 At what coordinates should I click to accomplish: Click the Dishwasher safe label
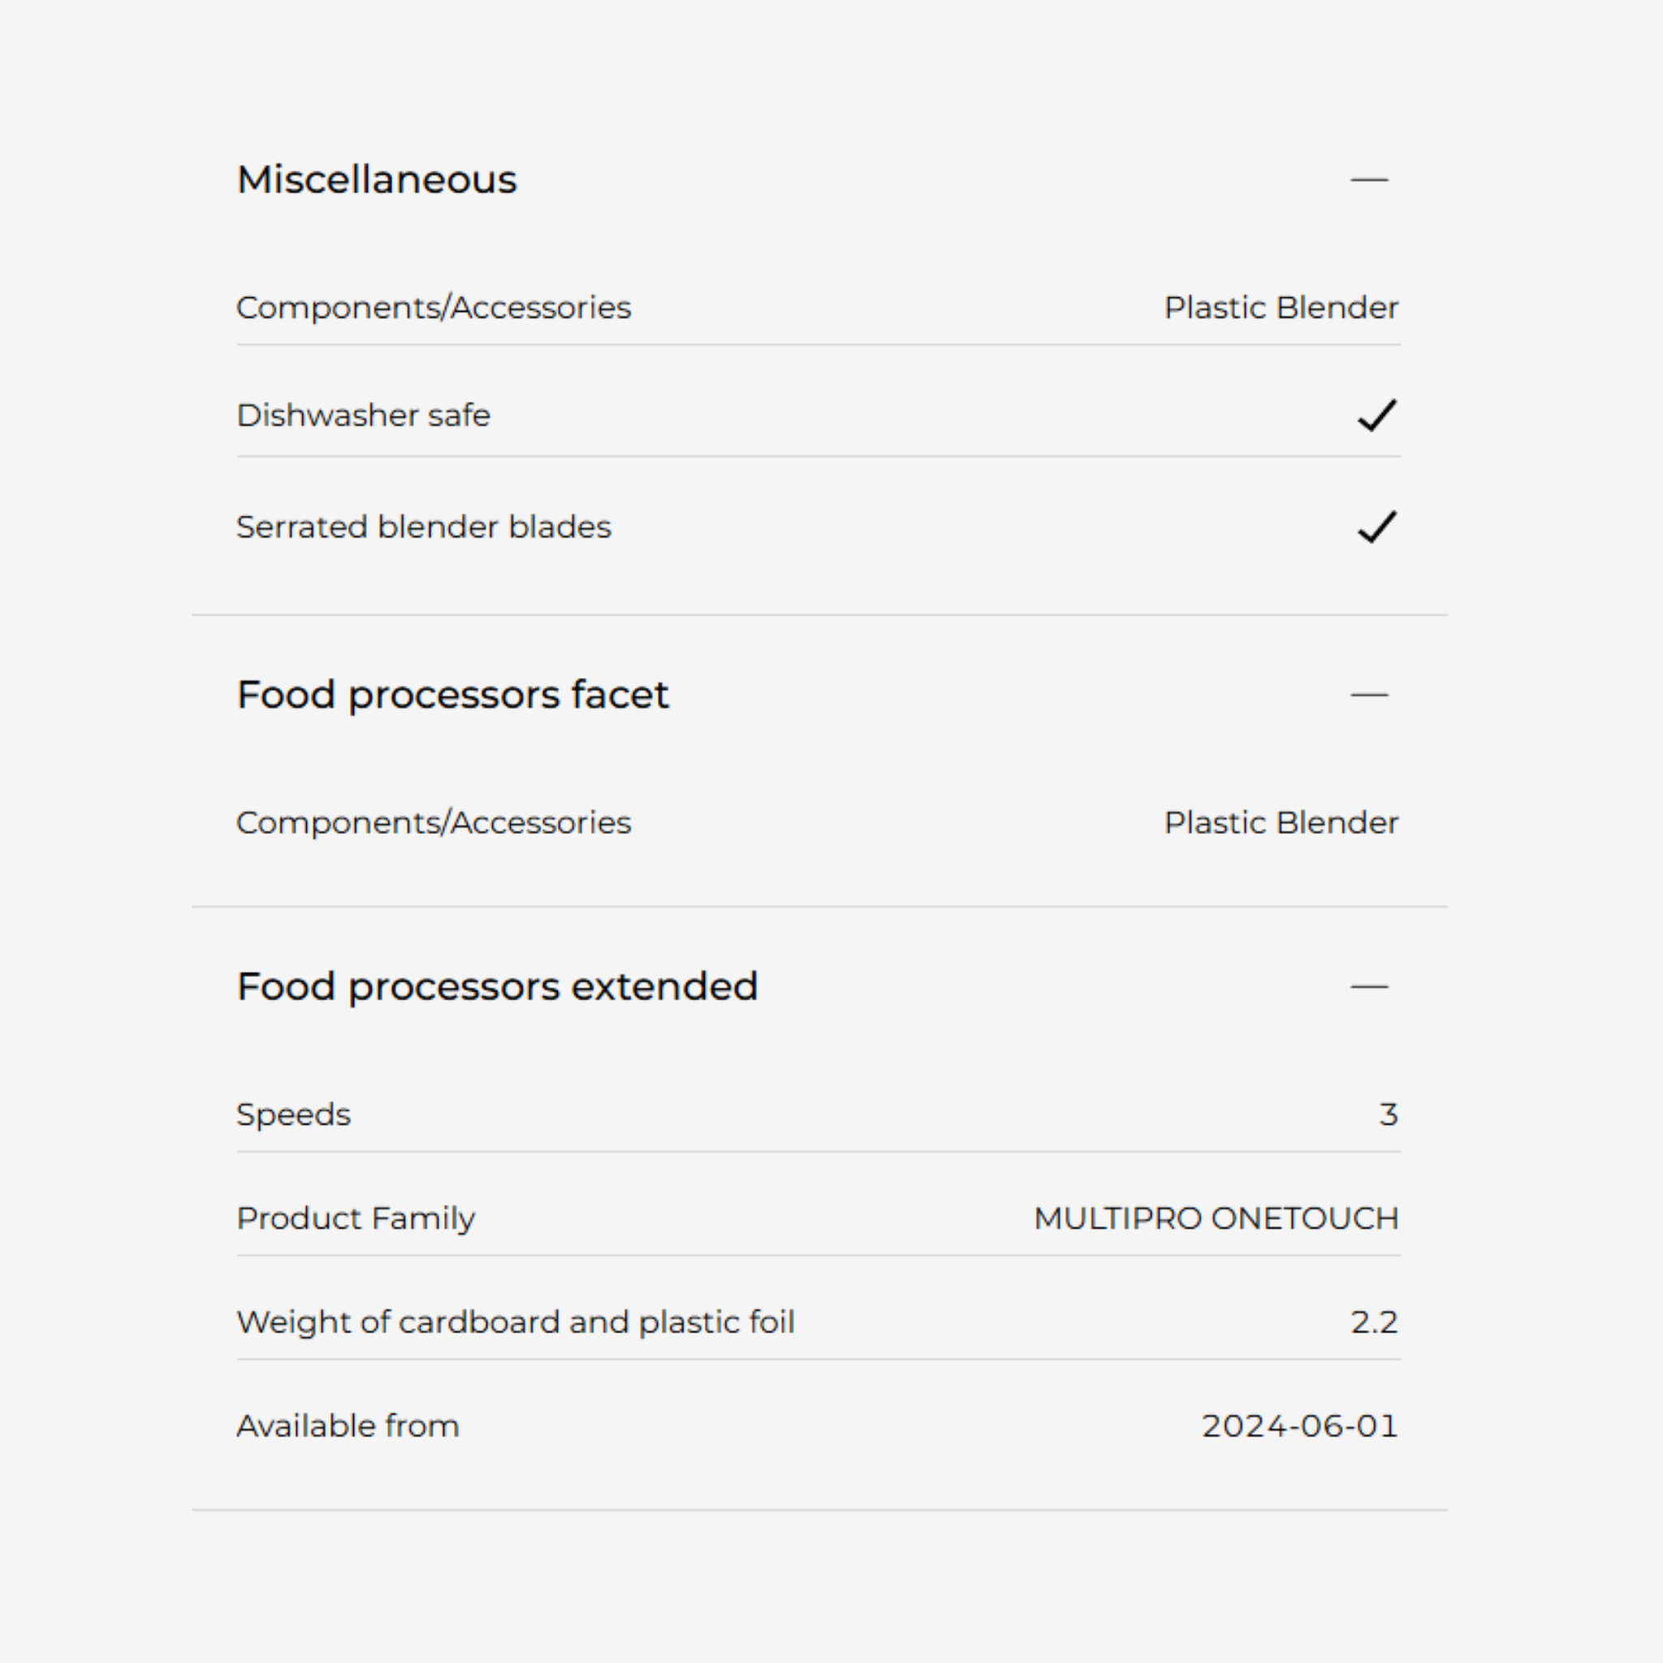[x=363, y=416]
